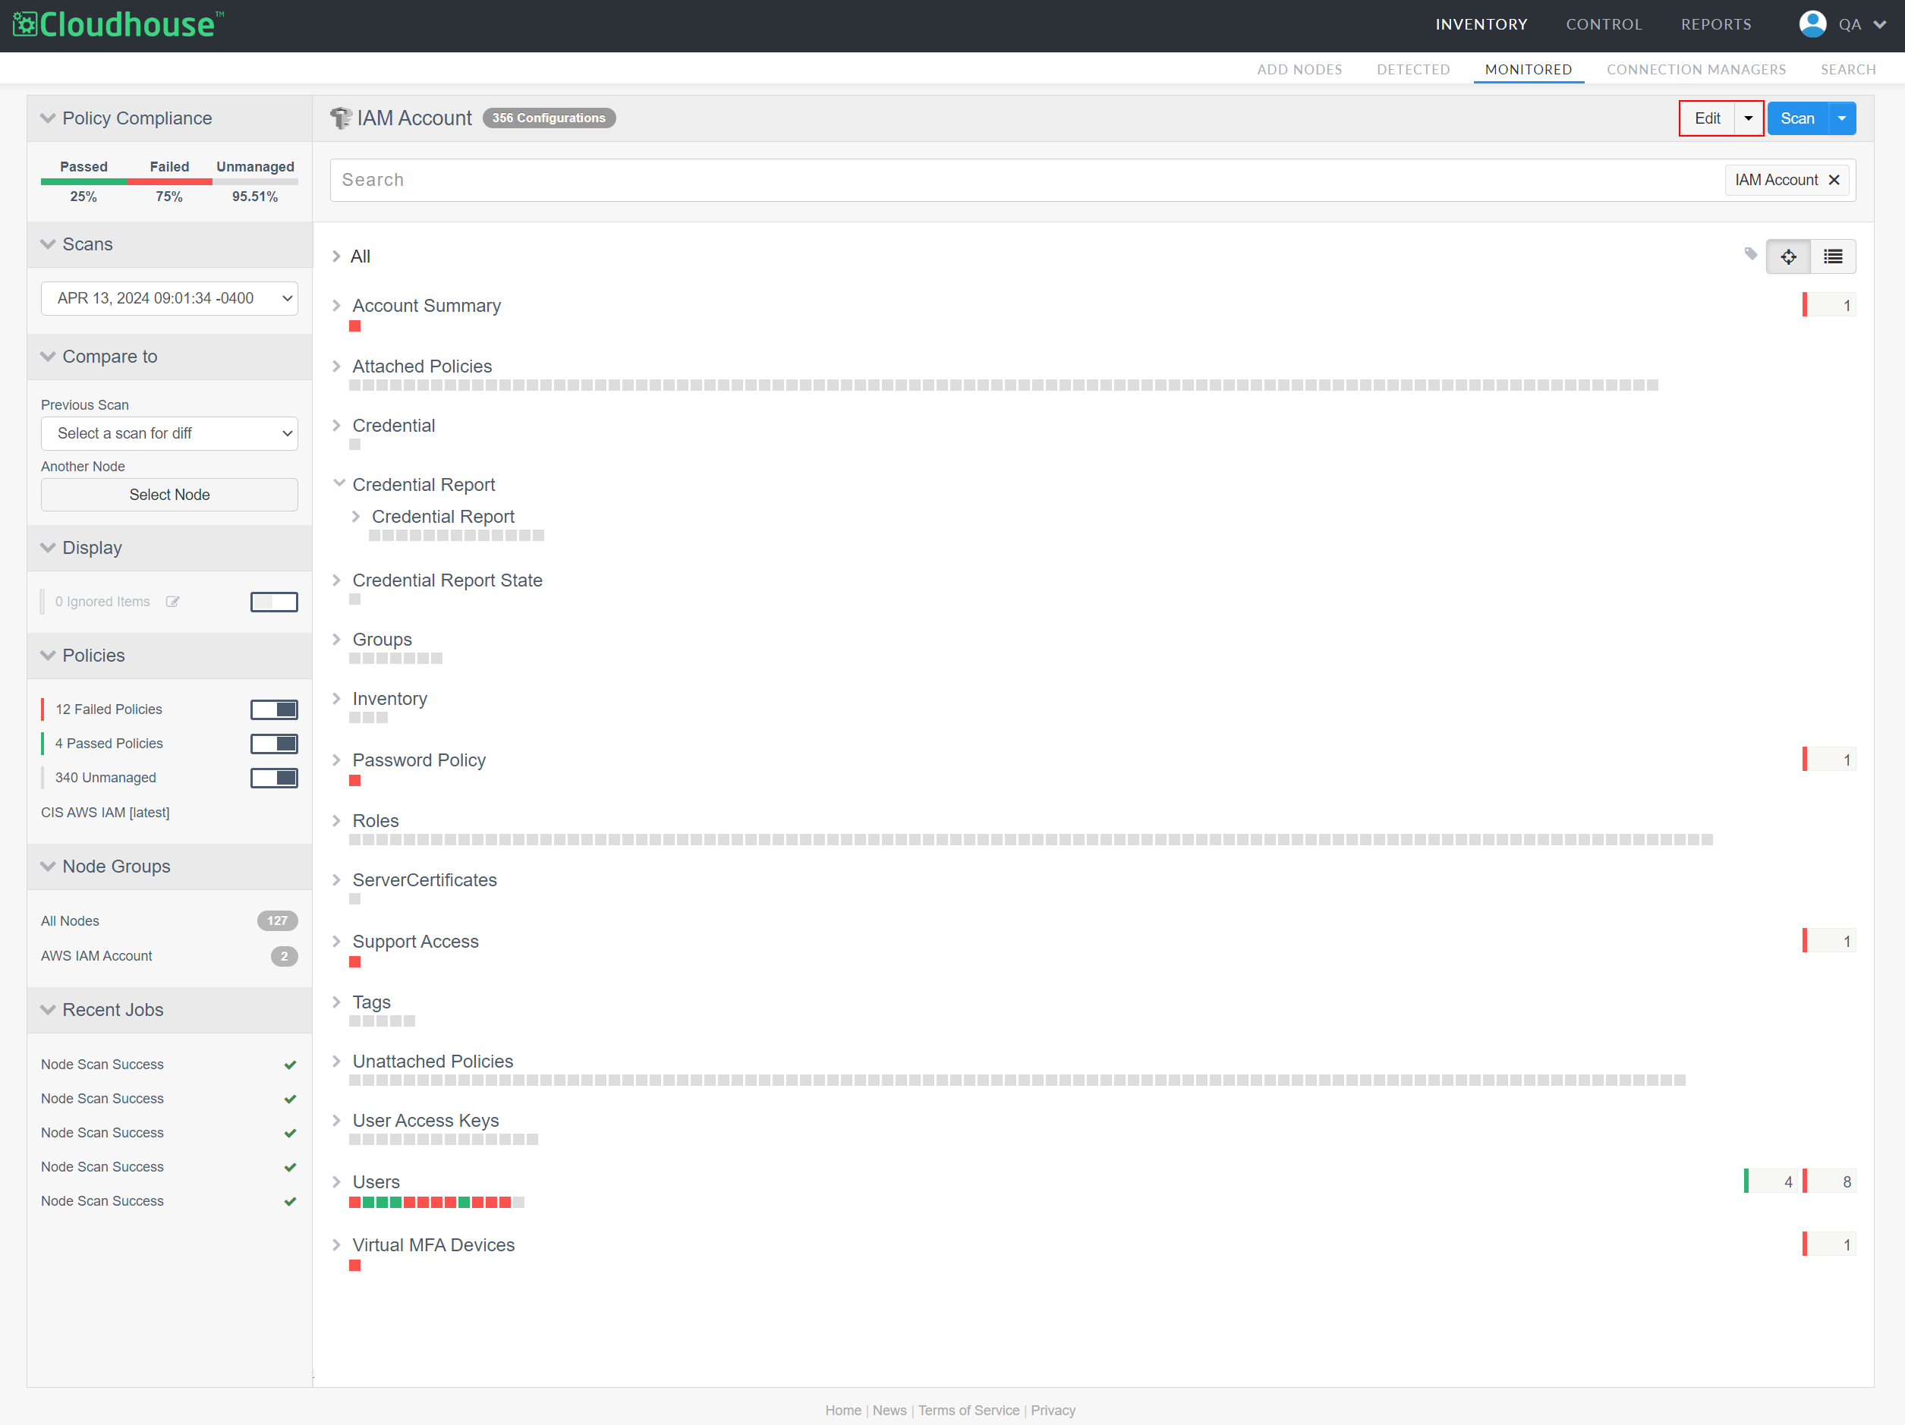This screenshot has height=1425, width=1905.
Task: Click the edit Ignored Items pencil icon
Action: coord(172,602)
